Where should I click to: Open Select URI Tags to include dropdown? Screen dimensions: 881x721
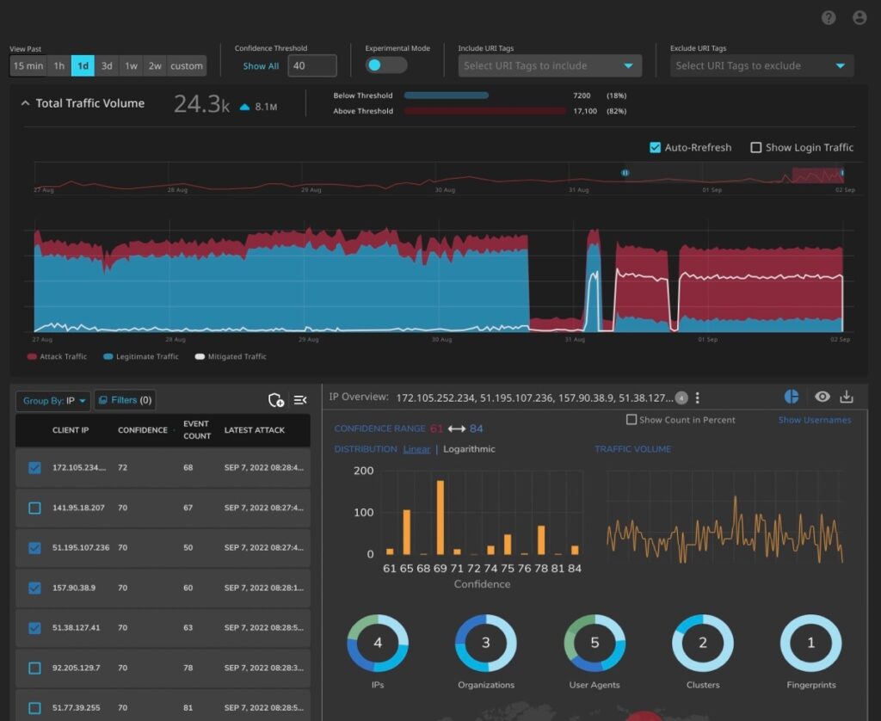coord(549,65)
